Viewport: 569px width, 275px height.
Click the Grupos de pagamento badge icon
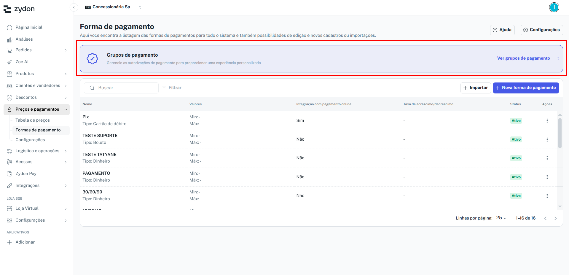tap(93, 59)
